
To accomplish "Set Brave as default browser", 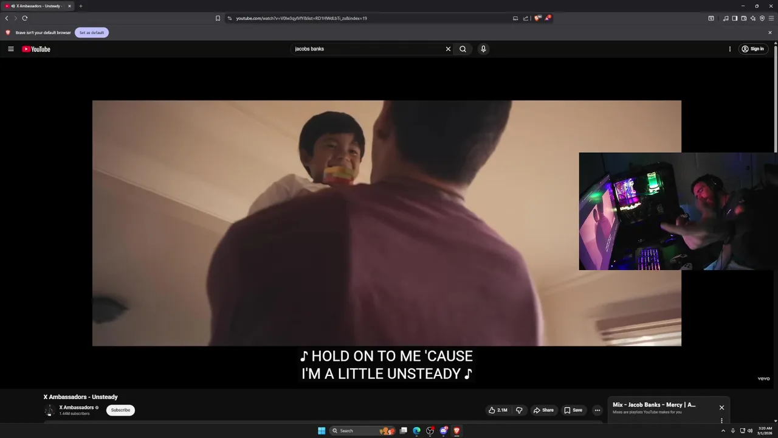I will pos(92,33).
